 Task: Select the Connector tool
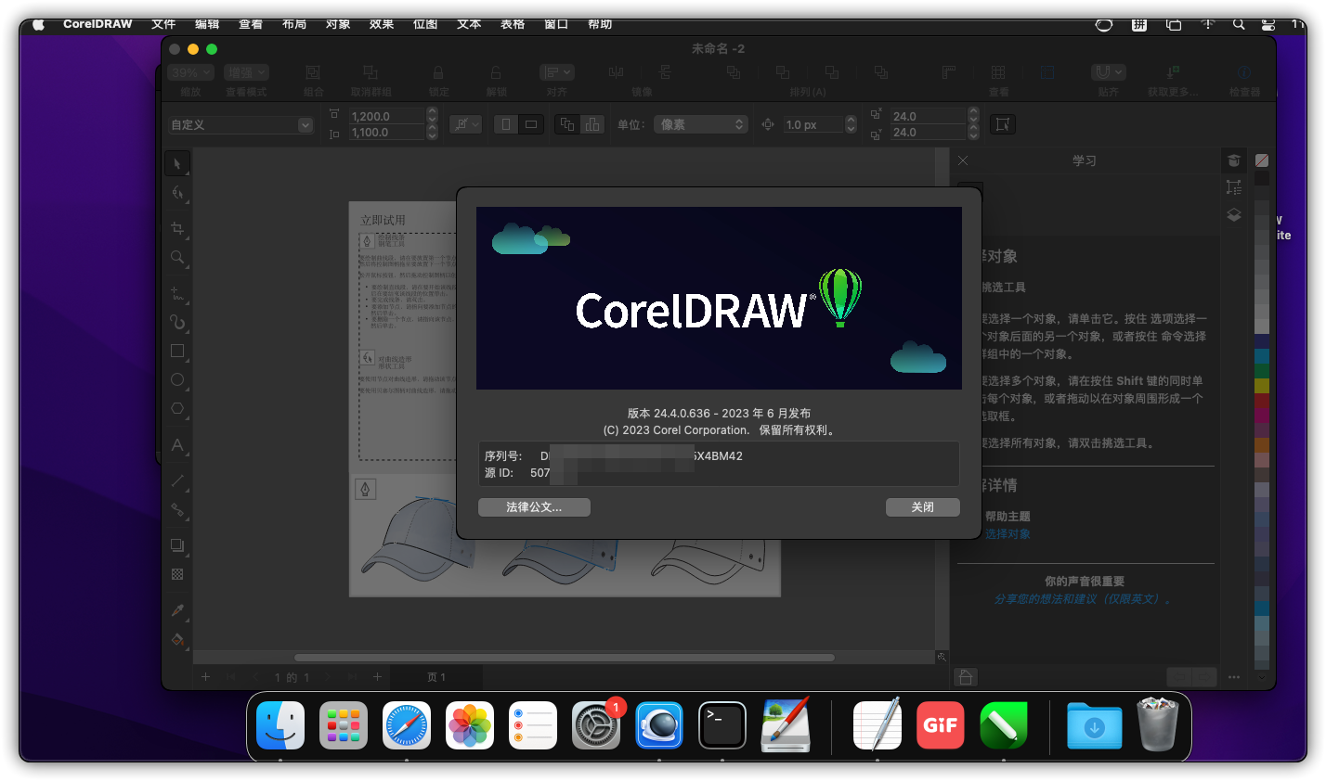pyautogui.click(x=177, y=509)
